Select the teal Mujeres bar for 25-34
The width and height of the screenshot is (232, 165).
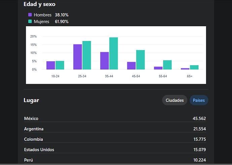[x=87, y=55]
